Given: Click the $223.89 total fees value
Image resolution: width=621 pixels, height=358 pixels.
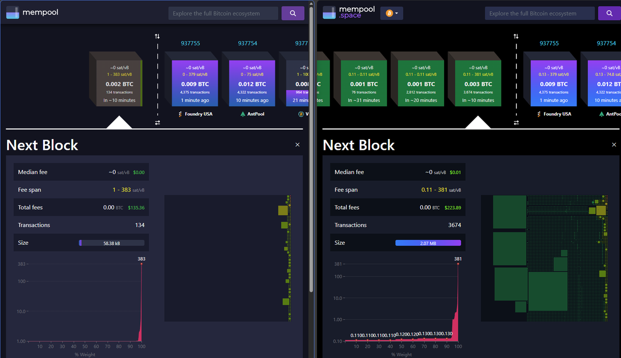Looking at the screenshot, I should 452,208.
